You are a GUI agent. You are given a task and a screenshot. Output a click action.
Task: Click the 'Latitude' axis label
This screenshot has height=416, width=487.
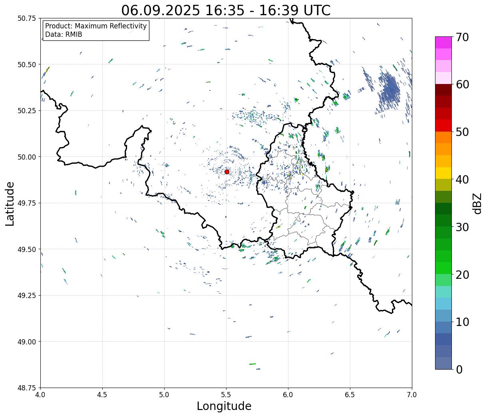[10, 203]
